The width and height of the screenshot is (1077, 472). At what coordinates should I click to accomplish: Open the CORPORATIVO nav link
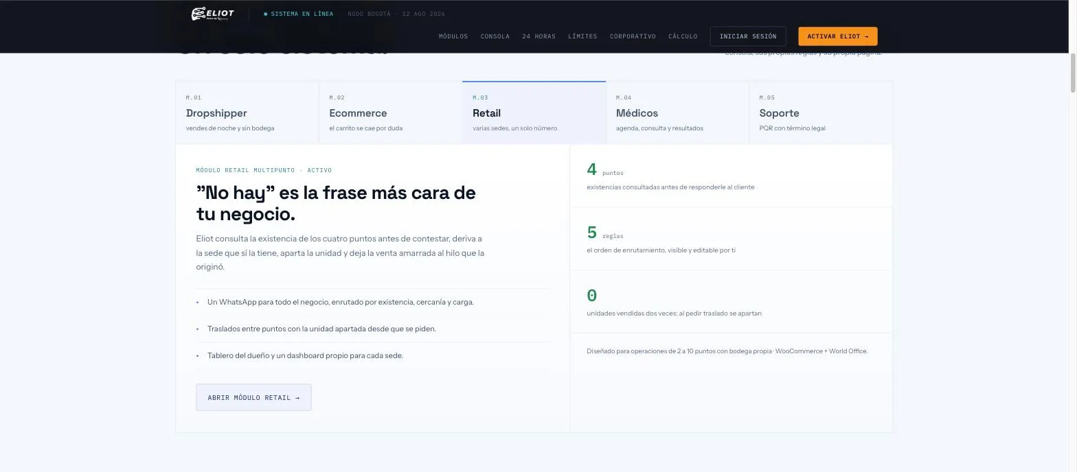[633, 36]
